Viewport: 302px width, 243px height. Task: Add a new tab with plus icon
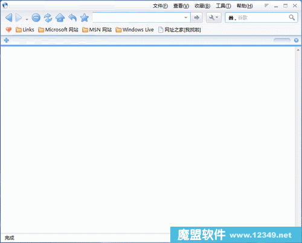tap(7, 40)
